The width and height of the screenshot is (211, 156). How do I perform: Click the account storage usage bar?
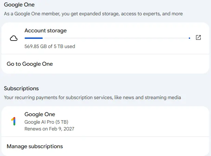click(x=107, y=38)
